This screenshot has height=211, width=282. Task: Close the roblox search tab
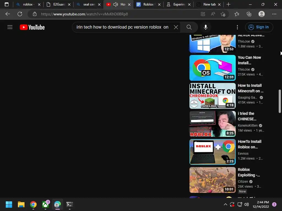[39, 4]
